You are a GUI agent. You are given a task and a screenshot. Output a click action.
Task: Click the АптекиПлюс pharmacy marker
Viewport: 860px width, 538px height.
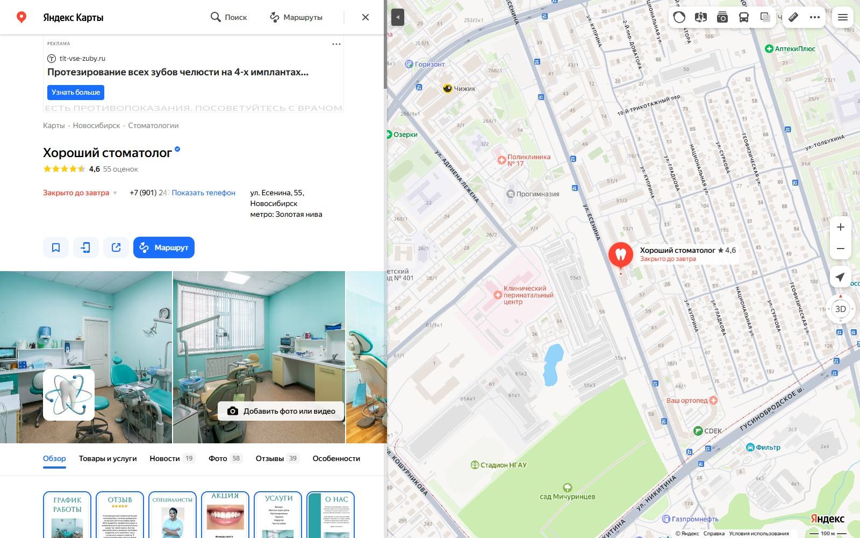tap(790, 48)
